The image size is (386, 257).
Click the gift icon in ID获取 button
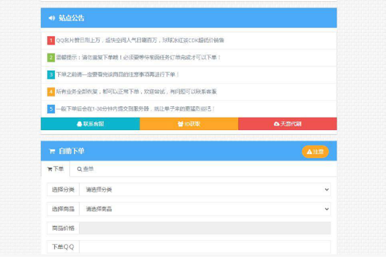[181, 124]
